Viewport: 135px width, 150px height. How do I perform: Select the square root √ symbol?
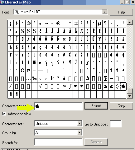40,87
